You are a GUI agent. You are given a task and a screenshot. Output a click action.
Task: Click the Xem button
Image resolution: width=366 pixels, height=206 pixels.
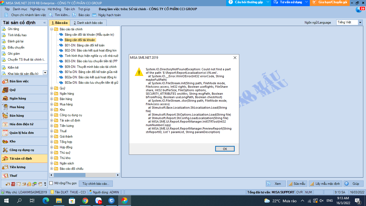point(275,184)
